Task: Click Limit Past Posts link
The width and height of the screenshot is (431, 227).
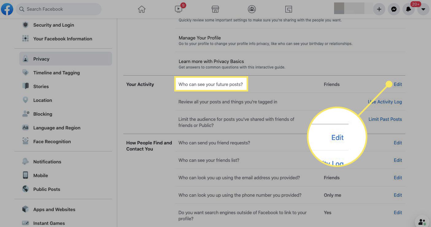Action: pos(385,119)
